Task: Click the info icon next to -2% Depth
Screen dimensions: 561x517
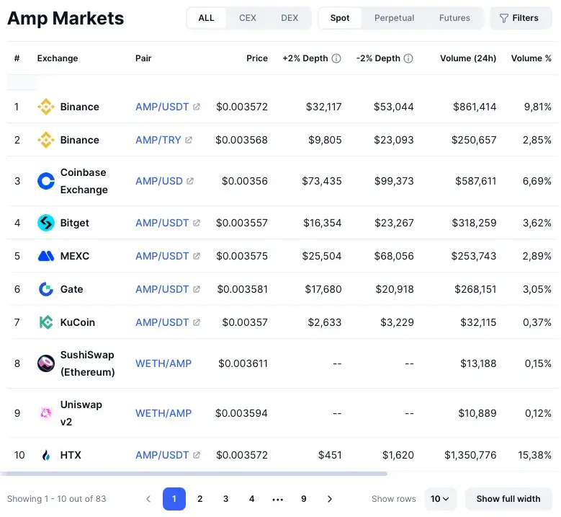Action: click(x=408, y=58)
